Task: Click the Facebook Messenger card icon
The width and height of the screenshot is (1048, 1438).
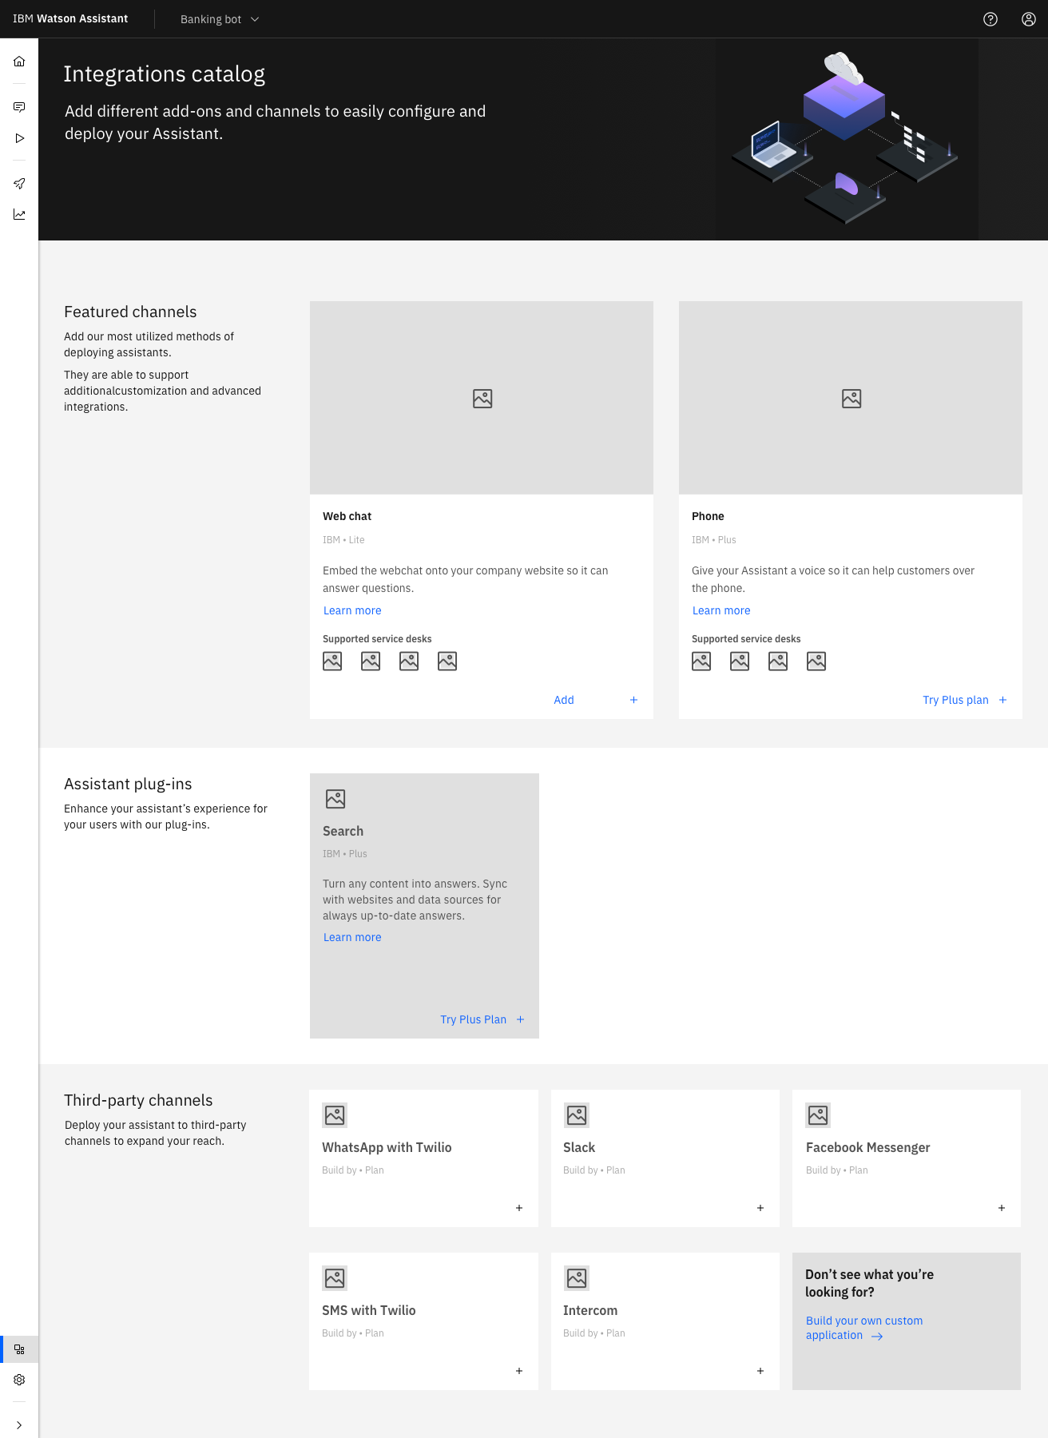Action: [x=818, y=1115]
